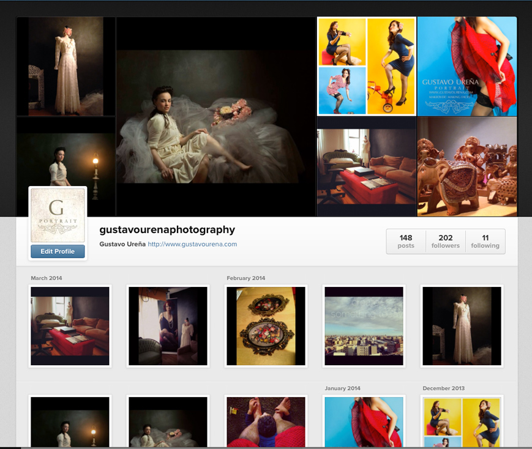Open March 2014 studio sofa photo thumbnail
This screenshot has height=449, width=532.
[70, 326]
